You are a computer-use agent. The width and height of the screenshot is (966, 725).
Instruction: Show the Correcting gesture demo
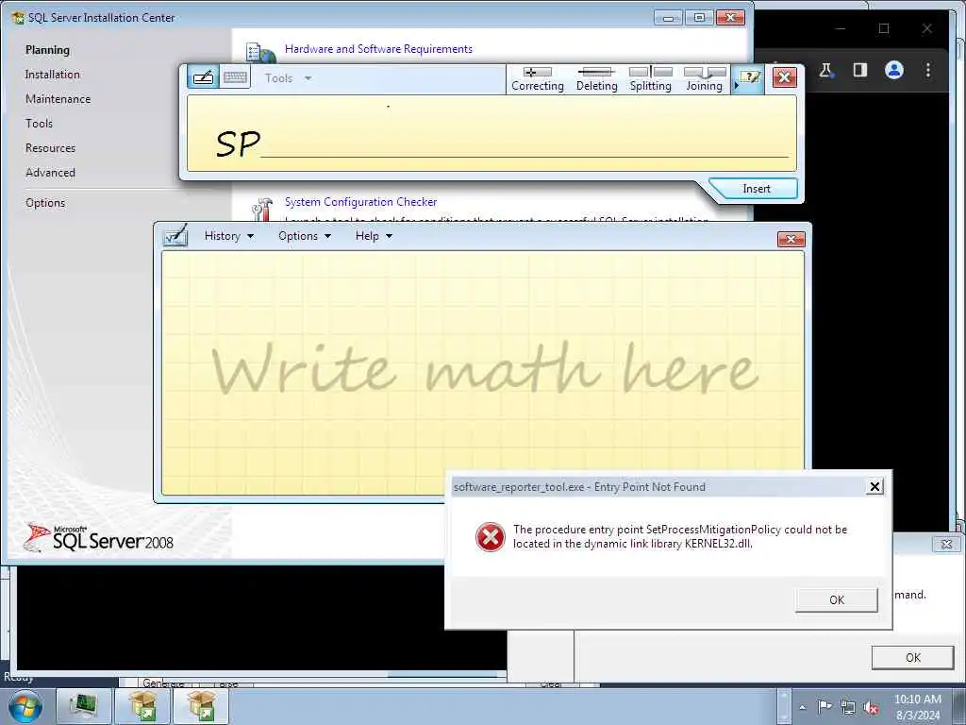537,79
